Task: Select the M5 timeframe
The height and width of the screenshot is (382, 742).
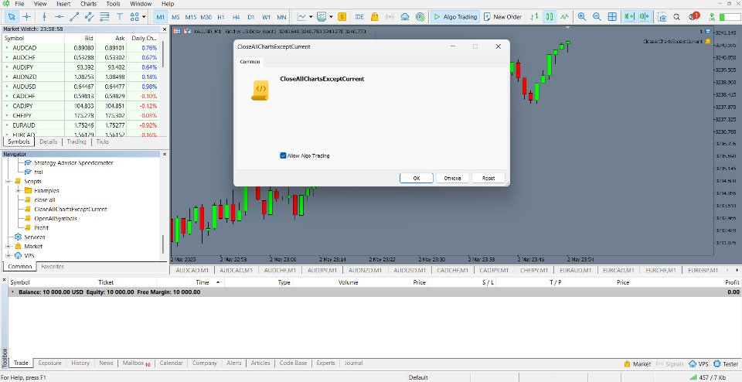Action: point(175,16)
